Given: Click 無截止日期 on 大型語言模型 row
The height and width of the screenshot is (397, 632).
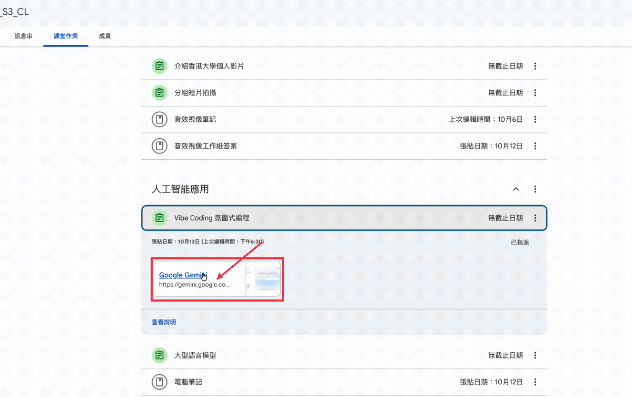Looking at the screenshot, I should [506, 355].
